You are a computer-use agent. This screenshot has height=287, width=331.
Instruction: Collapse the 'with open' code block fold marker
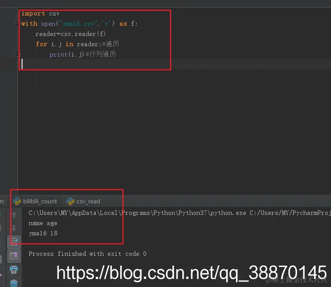coord(17,23)
